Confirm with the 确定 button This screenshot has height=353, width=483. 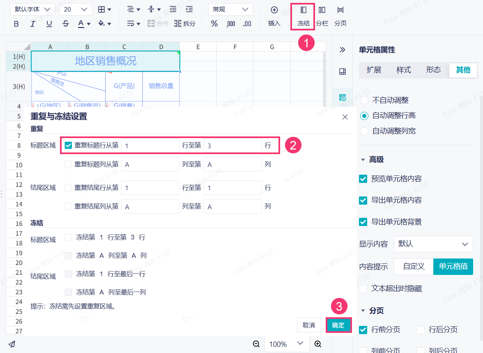click(x=338, y=325)
